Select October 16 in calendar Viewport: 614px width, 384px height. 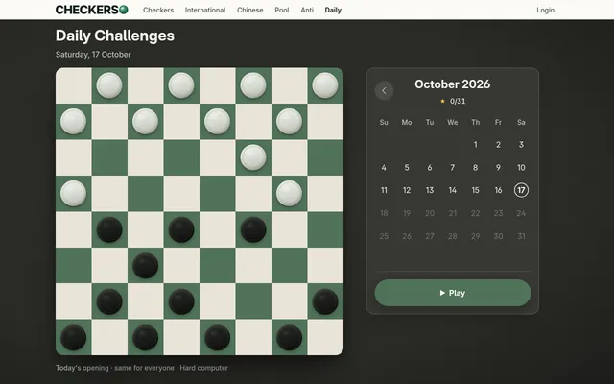[498, 190]
